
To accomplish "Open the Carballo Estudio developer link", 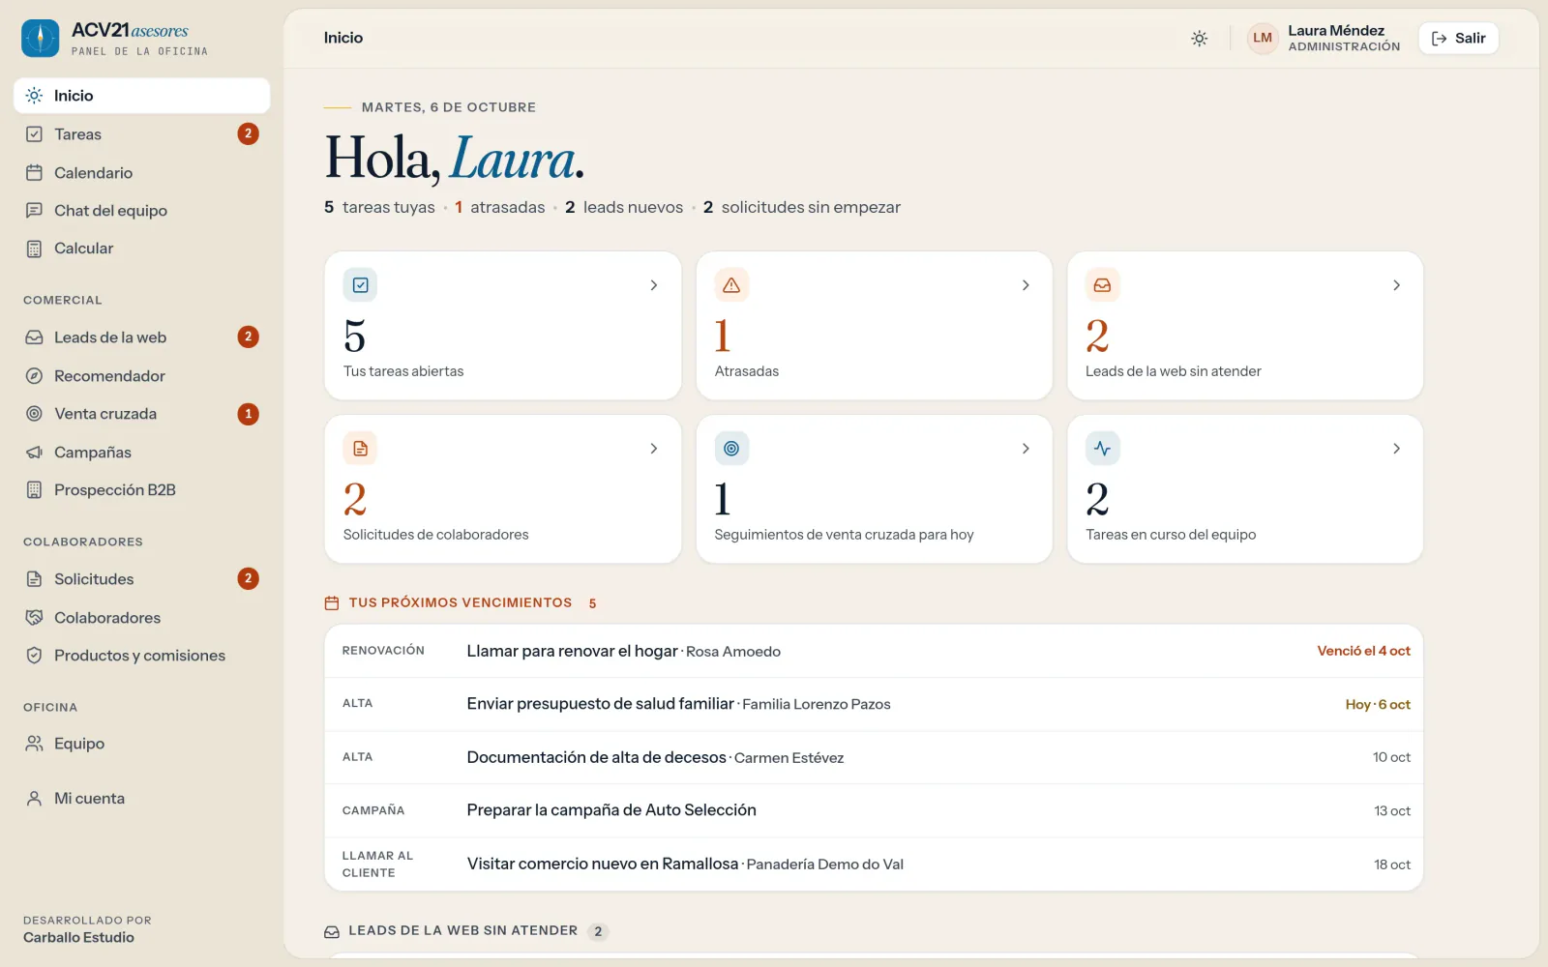I will point(79,938).
